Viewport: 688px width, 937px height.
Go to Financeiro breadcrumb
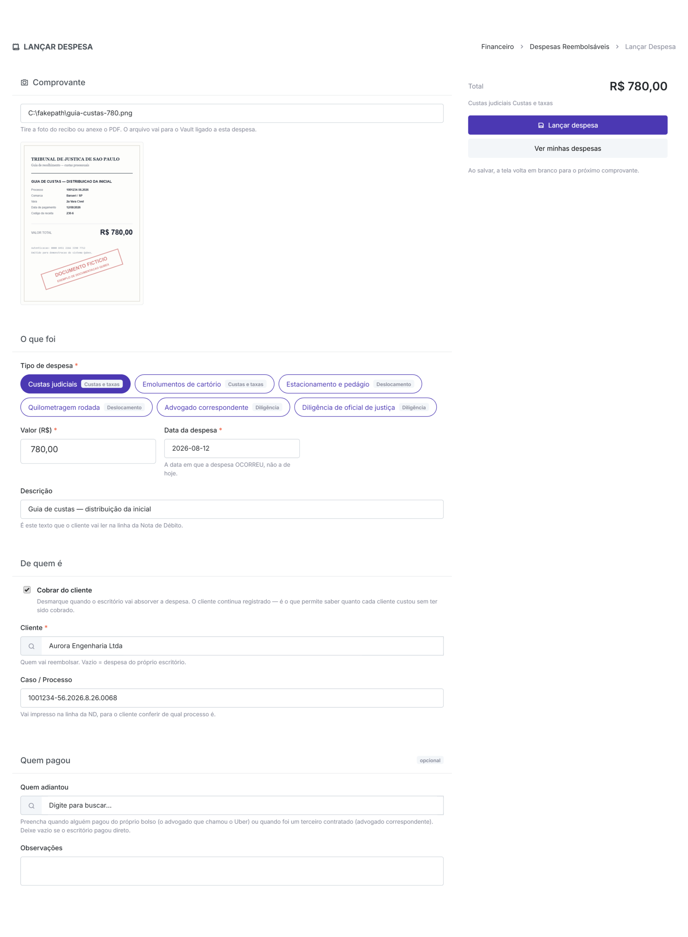pos(497,47)
